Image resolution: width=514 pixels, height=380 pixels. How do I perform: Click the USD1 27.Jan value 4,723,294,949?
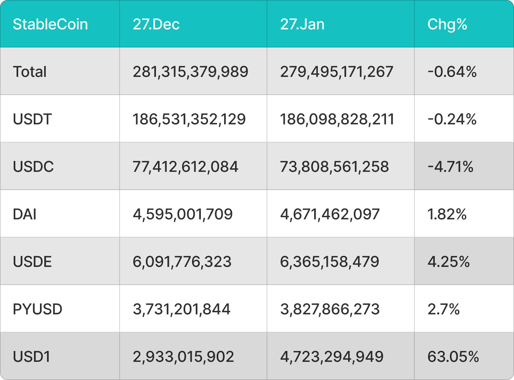(x=332, y=357)
